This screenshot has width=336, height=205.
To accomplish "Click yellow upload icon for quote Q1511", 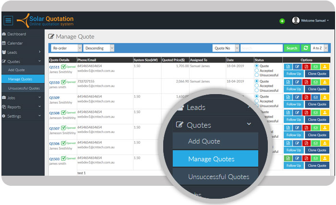I will pyautogui.click(x=324, y=66).
